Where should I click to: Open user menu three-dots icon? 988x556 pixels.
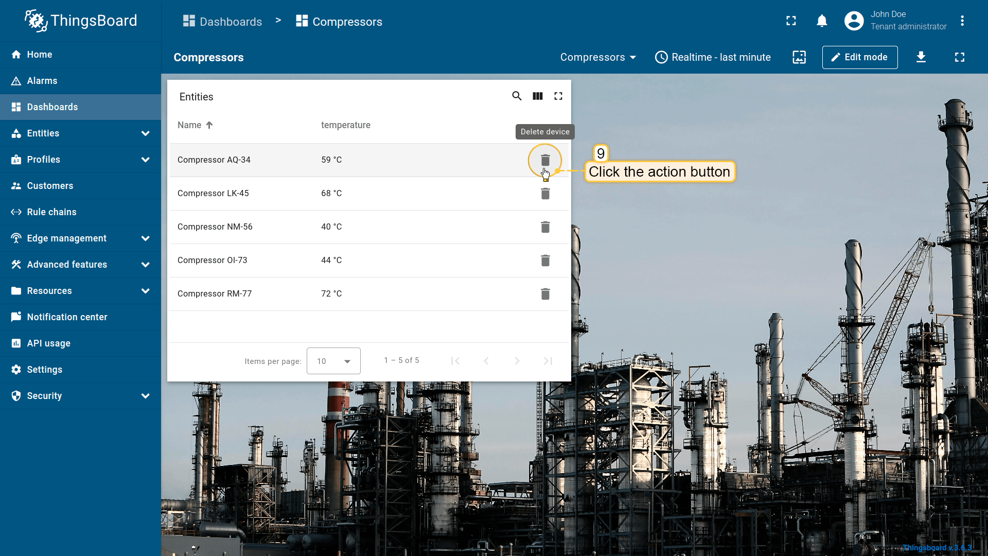(962, 21)
